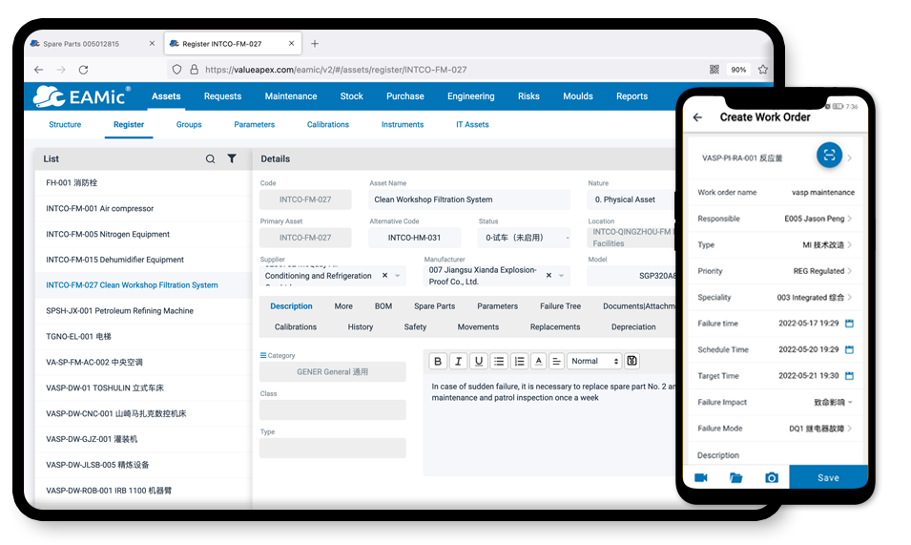The width and height of the screenshot is (911, 545).
Task: Go back on the phone Create Work Order
Action: [697, 117]
